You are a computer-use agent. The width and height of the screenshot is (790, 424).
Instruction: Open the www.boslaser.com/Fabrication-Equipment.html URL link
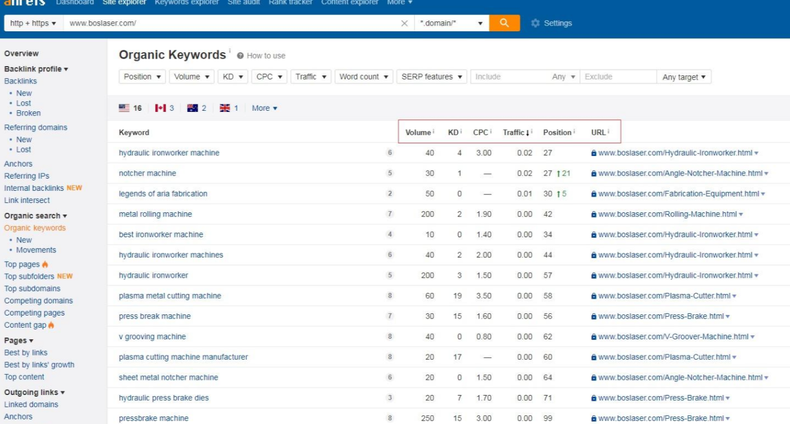coord(679,194)
